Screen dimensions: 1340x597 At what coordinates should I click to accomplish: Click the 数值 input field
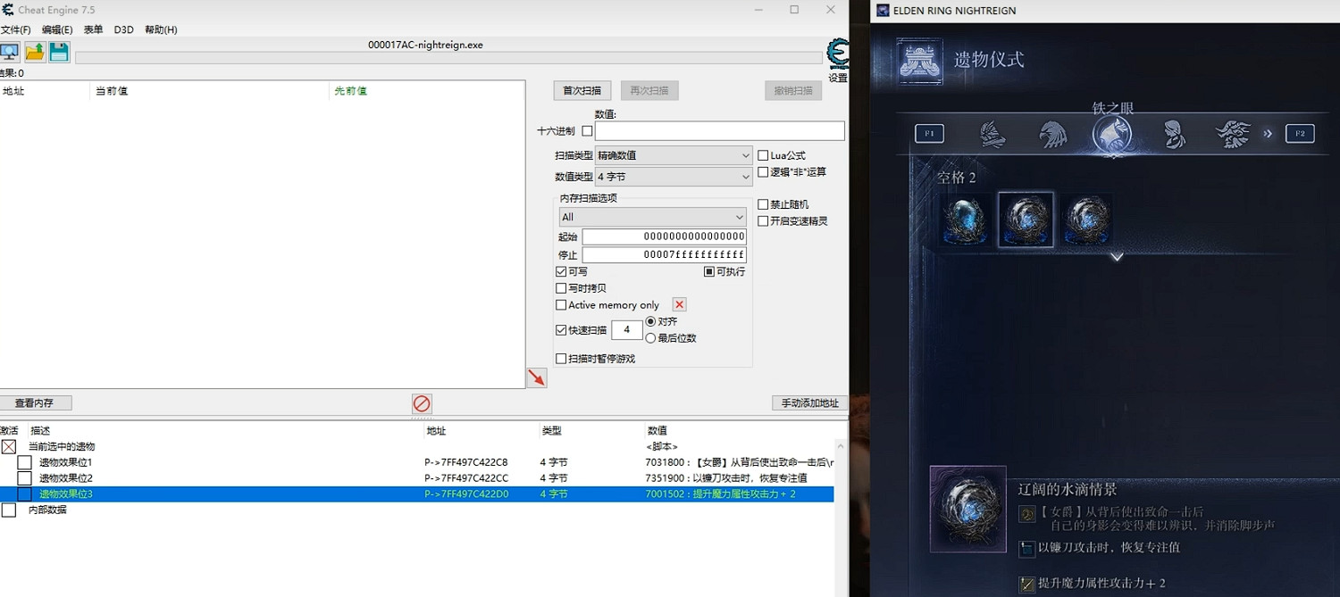pos(719,131)
